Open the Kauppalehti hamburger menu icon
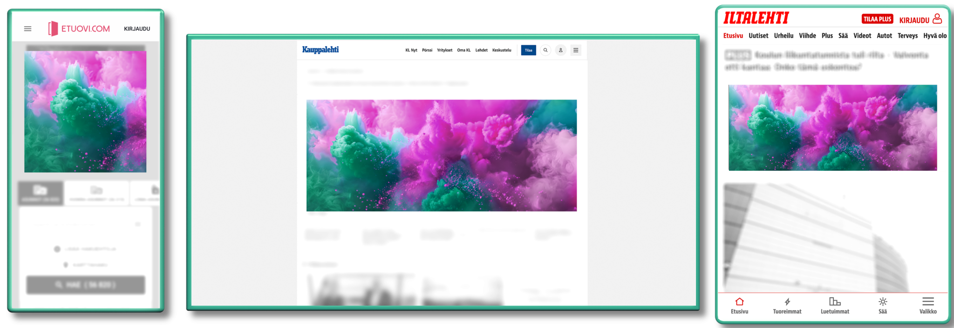This screenshot has width=954, height=328. point(576,50)
